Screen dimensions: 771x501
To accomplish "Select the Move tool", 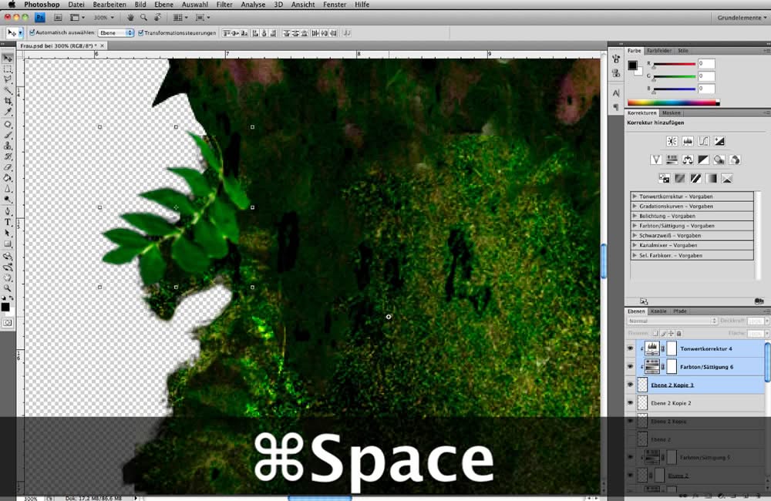I will click(x=8, y=59).
